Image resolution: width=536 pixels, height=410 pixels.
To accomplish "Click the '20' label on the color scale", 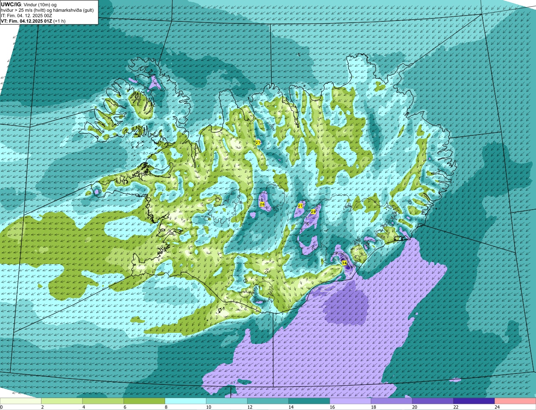I will (414, 407).
